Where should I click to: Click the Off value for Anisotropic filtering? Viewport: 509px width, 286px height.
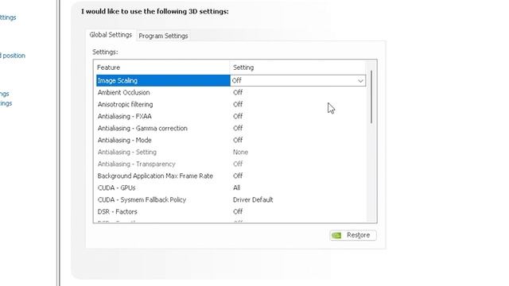238,104
